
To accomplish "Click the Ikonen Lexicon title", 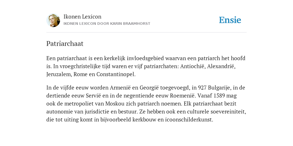I will click(82, 17).
